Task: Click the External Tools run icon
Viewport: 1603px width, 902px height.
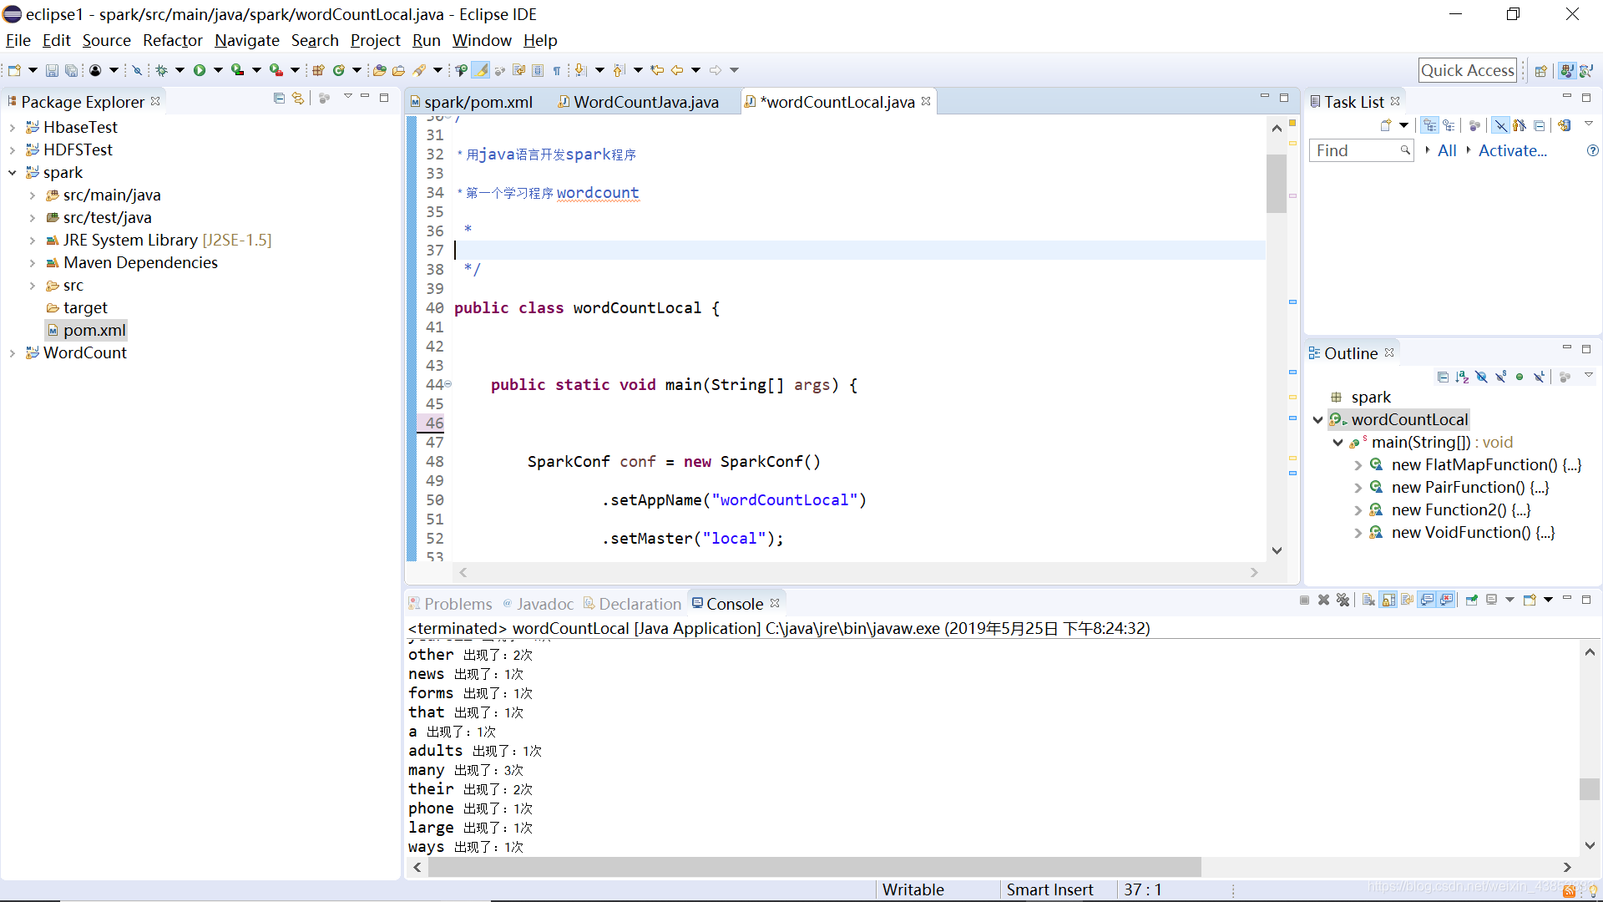Action: point(276,71)
